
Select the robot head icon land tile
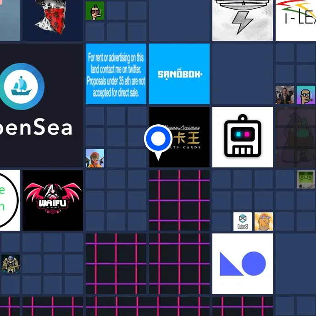[243, 137]
